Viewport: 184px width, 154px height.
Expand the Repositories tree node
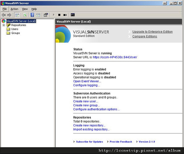click(4, 25)
